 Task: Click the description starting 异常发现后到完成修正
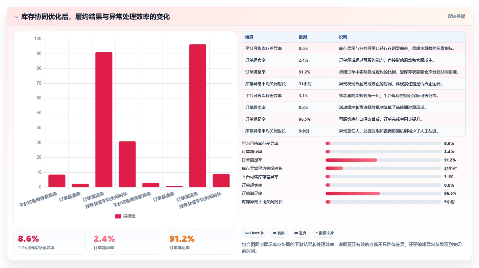coord(391,84)
